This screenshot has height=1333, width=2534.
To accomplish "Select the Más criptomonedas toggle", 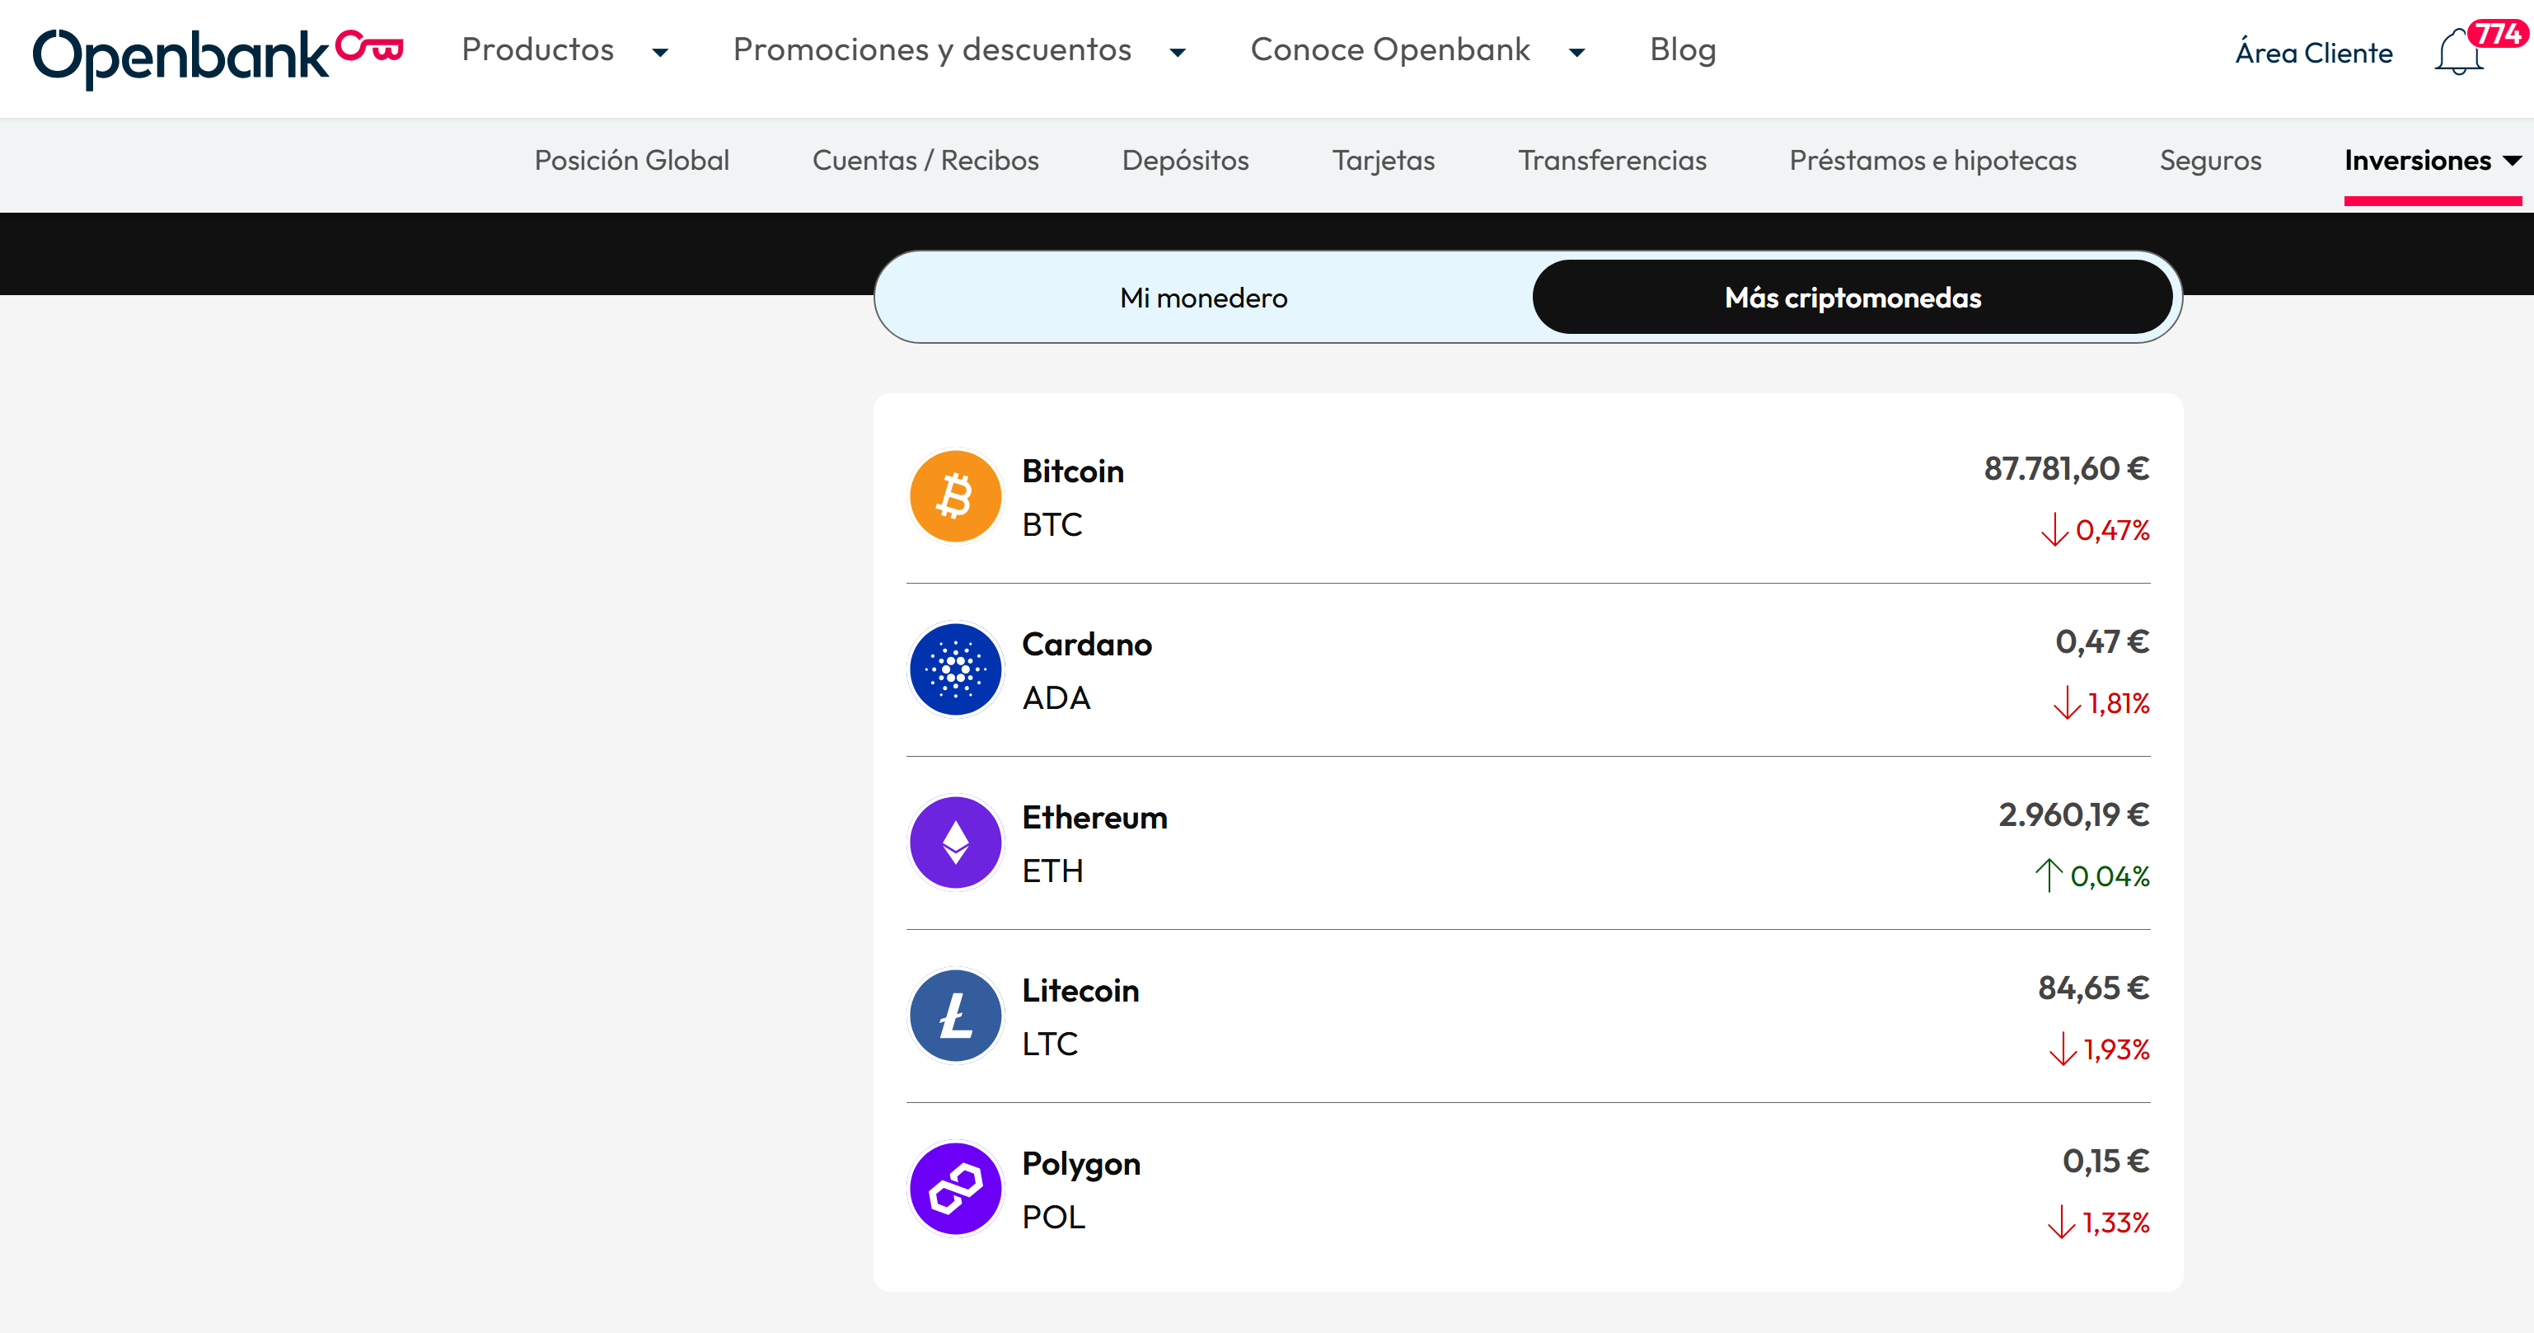I will (1852, 297).
